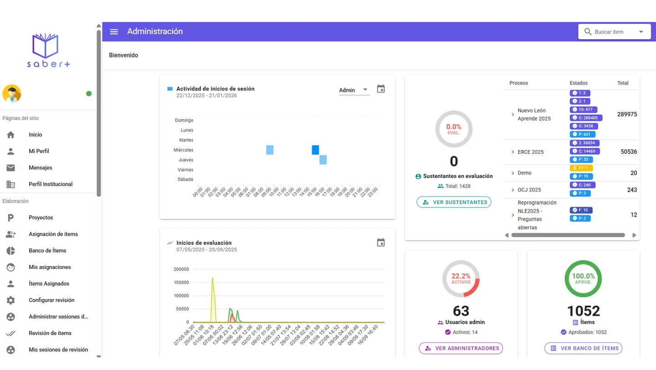The image size is (656, 370).
Task: Click the Asignación de ítems icon
Action: pyautogui.click(x=10, y=234)
